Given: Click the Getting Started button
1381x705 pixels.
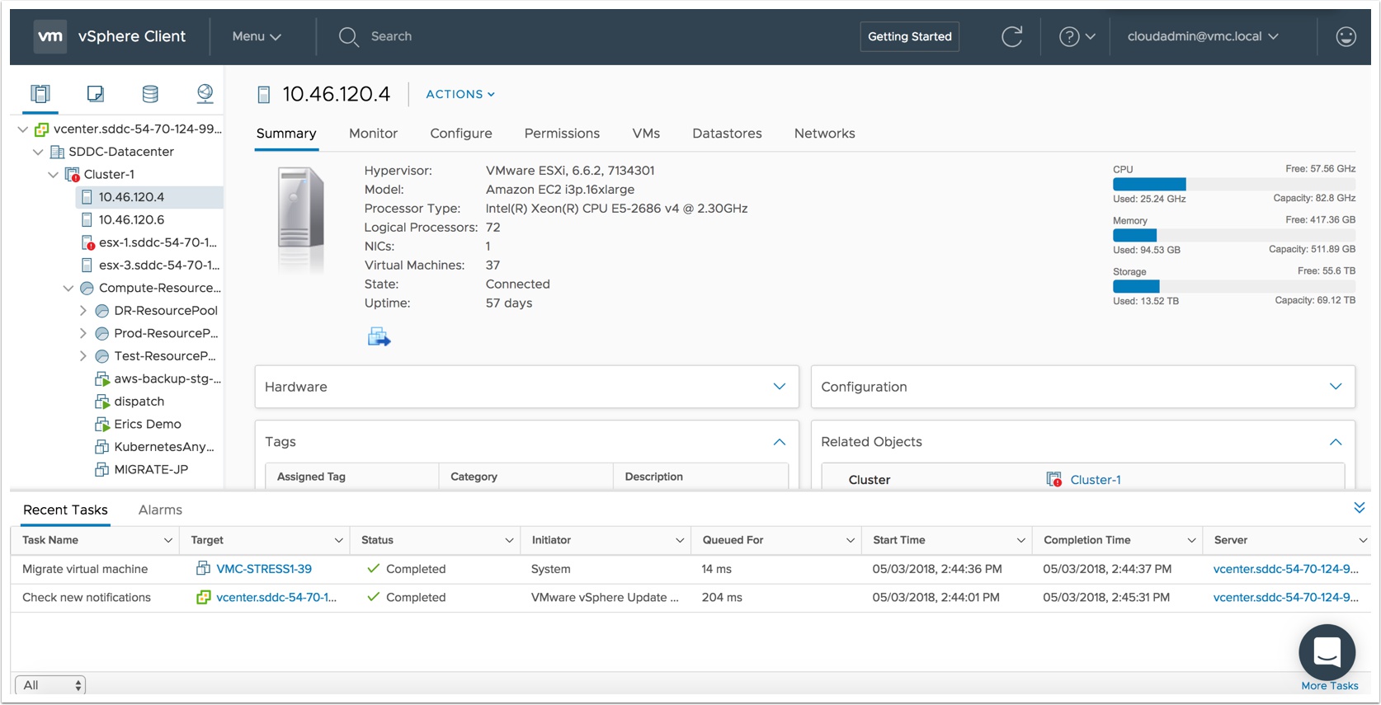Looking at the screenshot, I should point(909,36).
